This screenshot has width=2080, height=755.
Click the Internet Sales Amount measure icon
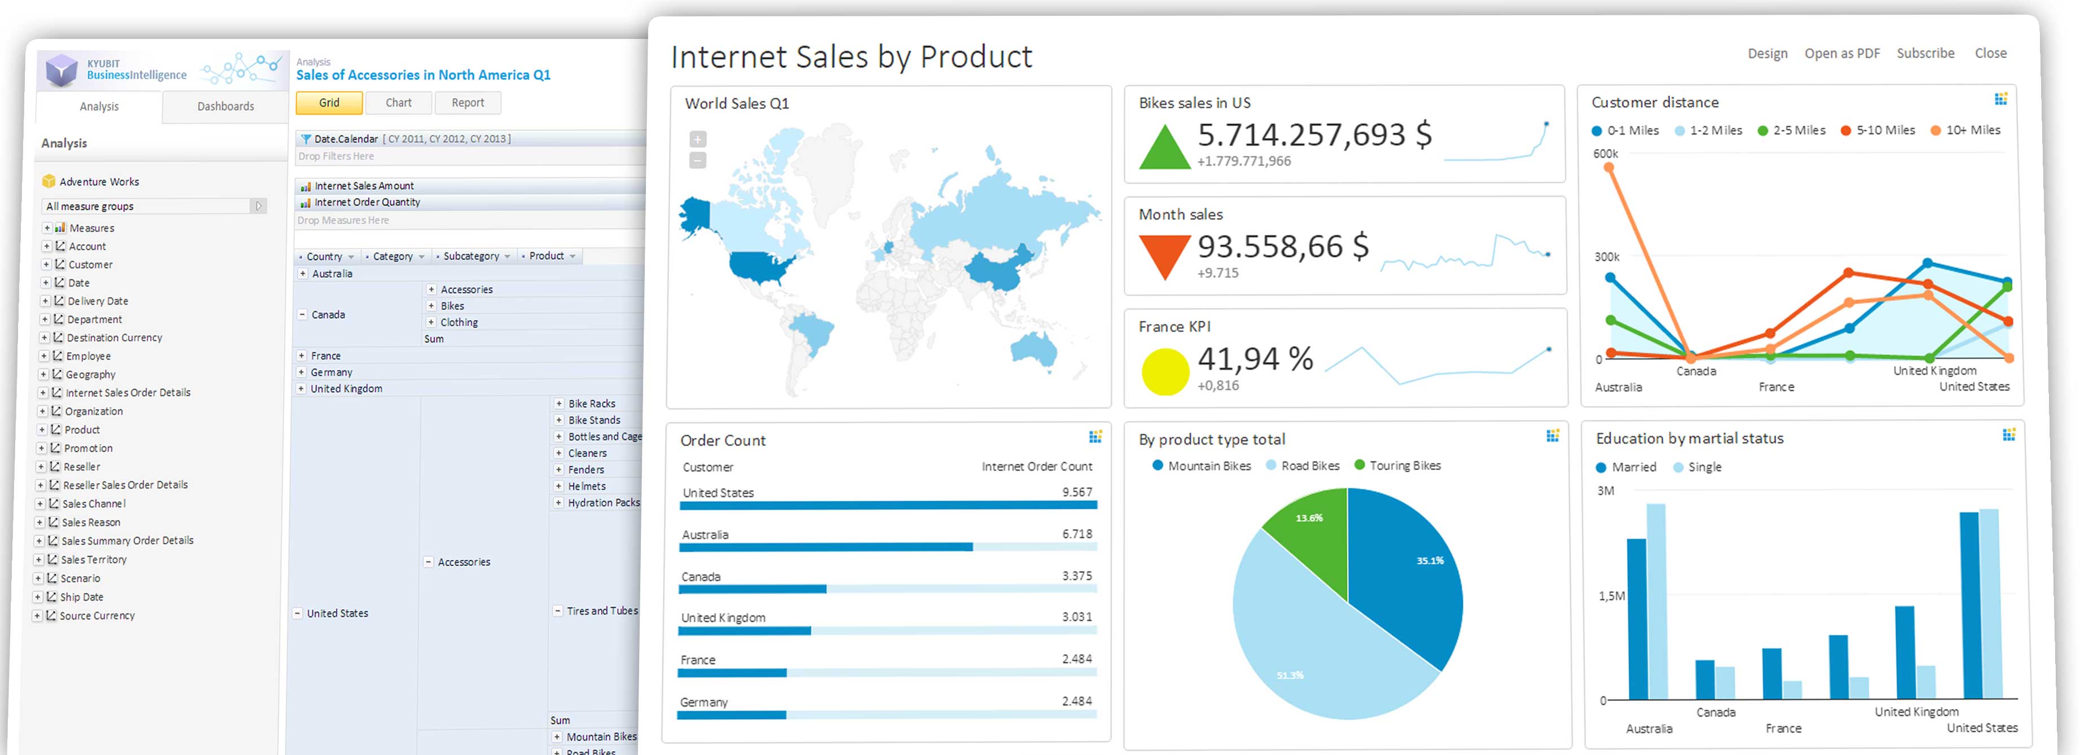[x=306, y=186]
